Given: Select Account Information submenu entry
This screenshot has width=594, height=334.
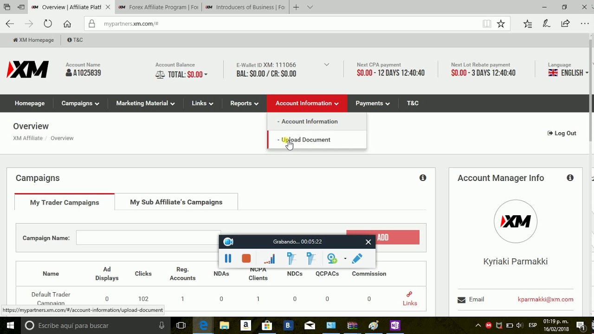Looking at the screenshot, I should [x=317, y=122].
